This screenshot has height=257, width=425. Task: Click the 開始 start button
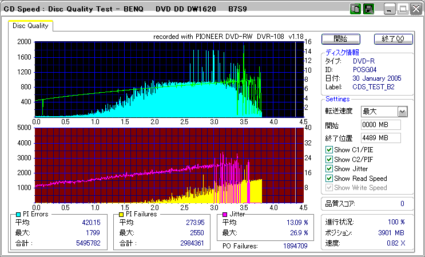point(341,39)
